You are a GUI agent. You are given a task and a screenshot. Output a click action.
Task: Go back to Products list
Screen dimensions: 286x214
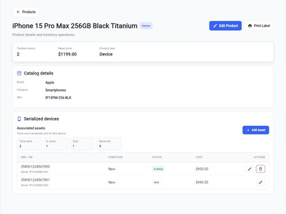(x=26, y=12)
